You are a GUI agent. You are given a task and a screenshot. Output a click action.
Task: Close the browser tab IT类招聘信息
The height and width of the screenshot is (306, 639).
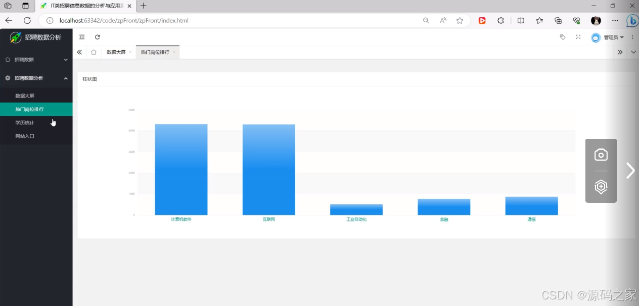pos(129,6)
